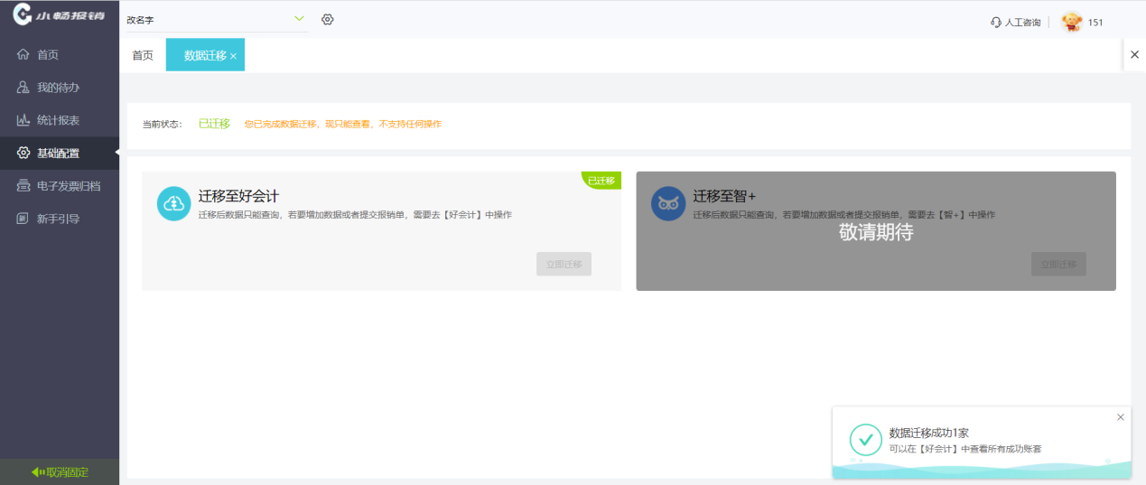Click the orange migration completed notice text
Image resolution: width=1146 pixels, height=485 pixels.
click(343, 124)
